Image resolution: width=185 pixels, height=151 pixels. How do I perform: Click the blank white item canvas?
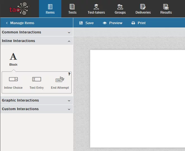pyautogui.click(x=137, y=99)
